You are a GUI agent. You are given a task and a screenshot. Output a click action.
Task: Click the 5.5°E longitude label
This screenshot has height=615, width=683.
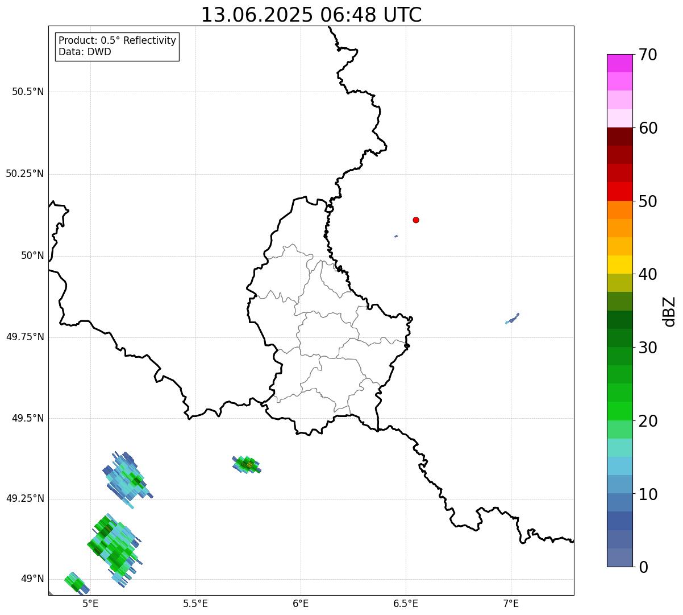[195, 604]
